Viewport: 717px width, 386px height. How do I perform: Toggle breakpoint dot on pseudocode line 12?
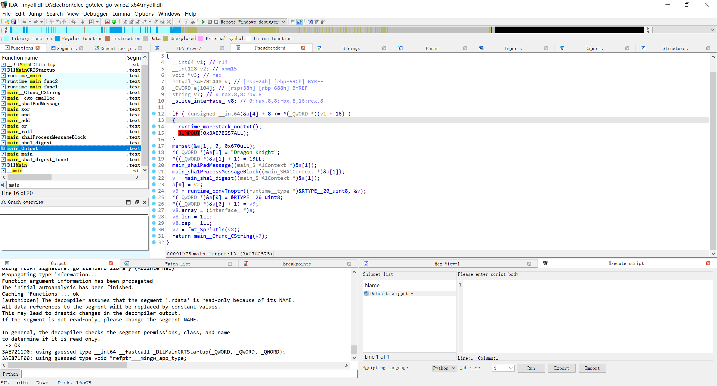154,114
